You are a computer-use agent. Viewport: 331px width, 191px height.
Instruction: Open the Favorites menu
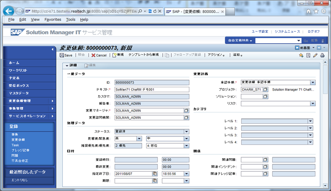[53, 20]
